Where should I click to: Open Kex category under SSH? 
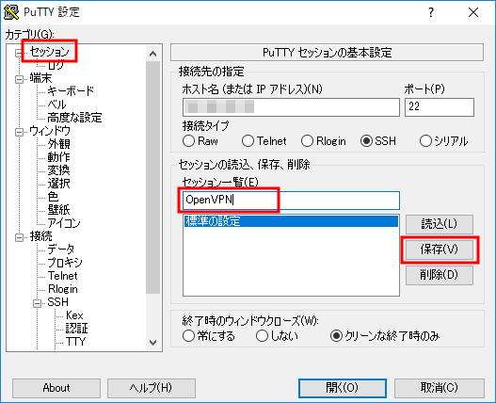coord(74,315)
